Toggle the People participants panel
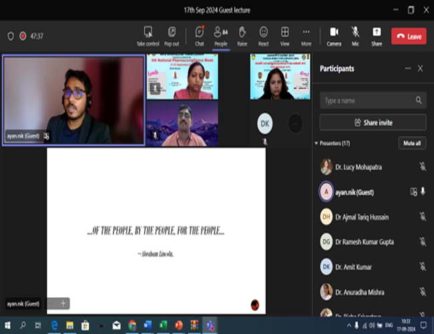The image size is (434, 334). [220, 36]
